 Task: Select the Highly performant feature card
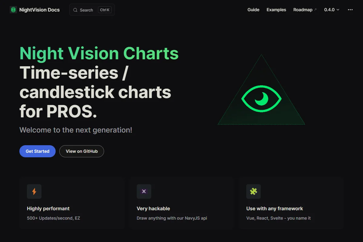pyautogui.click(x=72, y=203)
